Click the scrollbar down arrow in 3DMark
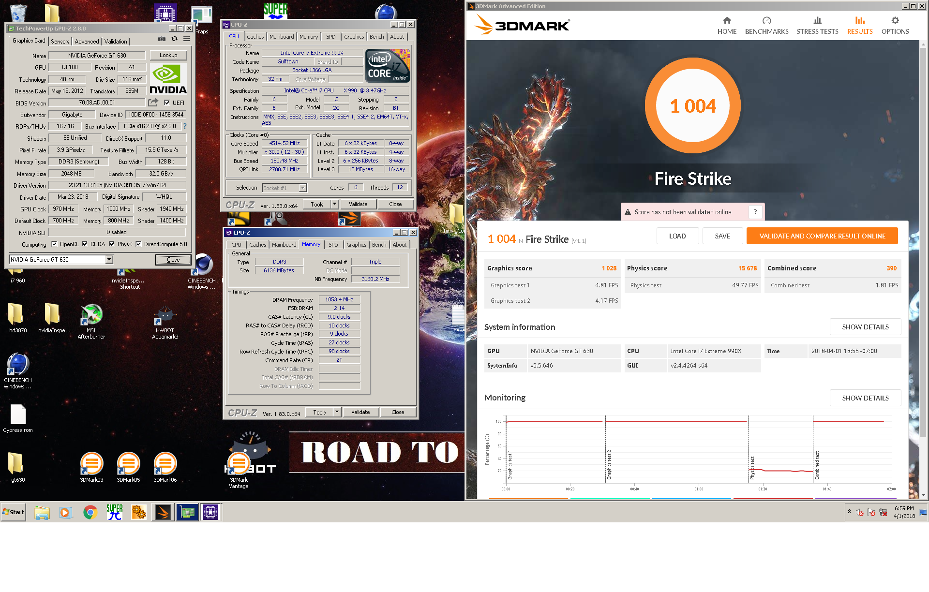The image size is (929, 592). [923, 495]
